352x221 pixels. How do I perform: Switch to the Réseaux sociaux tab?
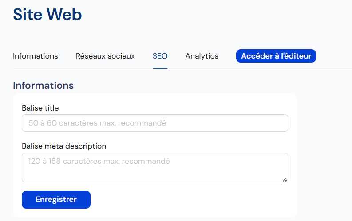click(105, 56)
